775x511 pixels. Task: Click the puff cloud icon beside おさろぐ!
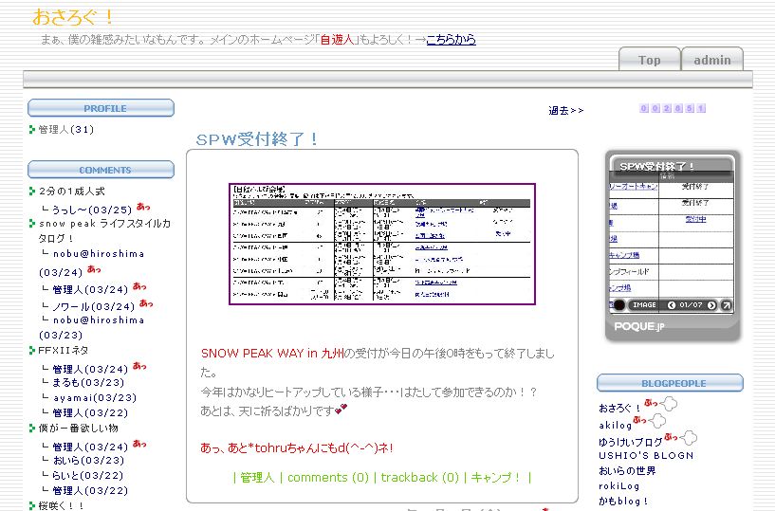(669, 404)
